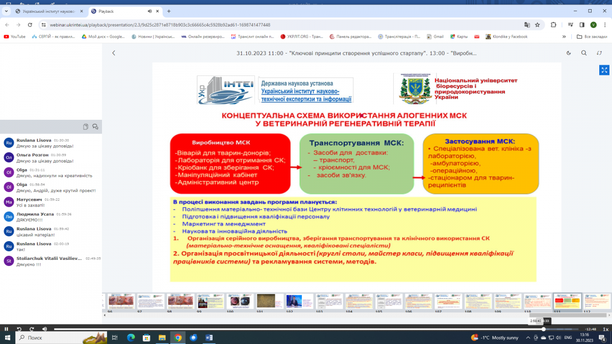
Task: Enter fullscreen for the presentation slide
Action: click(604, 70)
